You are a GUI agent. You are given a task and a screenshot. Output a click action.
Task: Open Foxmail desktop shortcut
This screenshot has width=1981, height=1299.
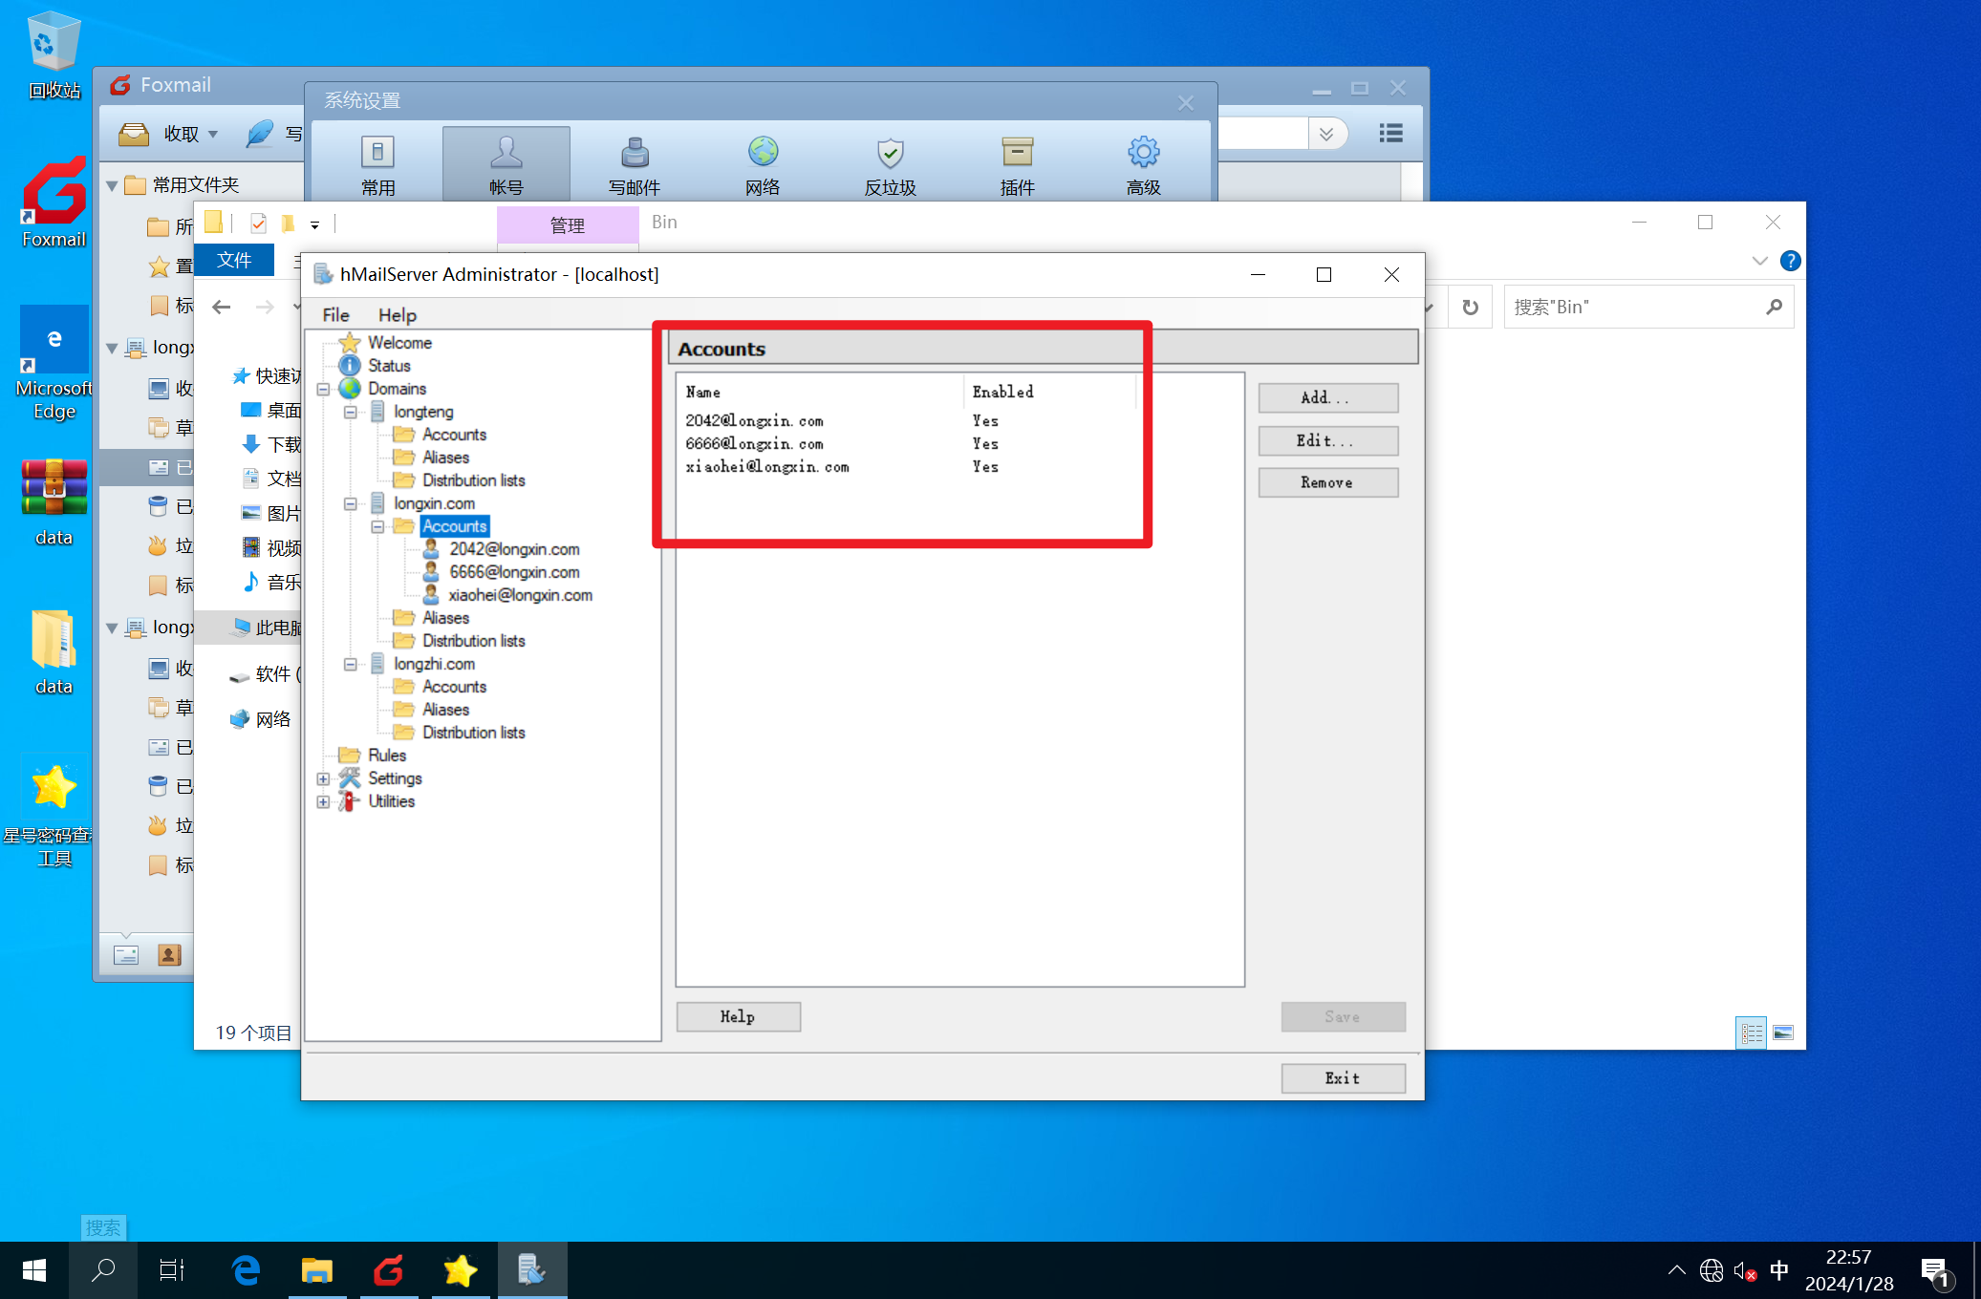pyautogui.click(x=54, y=203)
